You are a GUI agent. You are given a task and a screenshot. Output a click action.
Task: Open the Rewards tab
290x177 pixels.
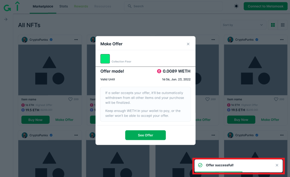(x=81, y=6)
